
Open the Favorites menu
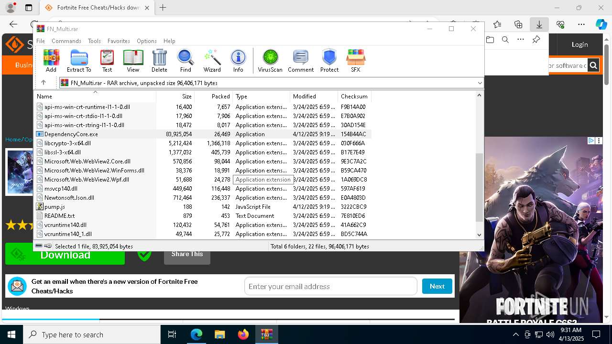(x=119, y=41)
